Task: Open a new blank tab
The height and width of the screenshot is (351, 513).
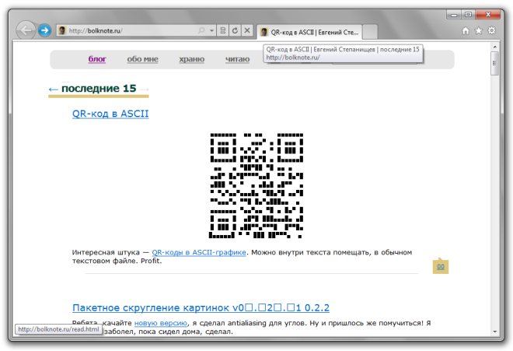Action: 370,32
